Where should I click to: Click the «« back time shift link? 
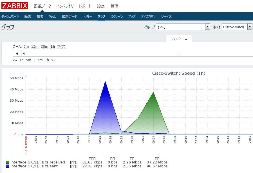(15, 60)
